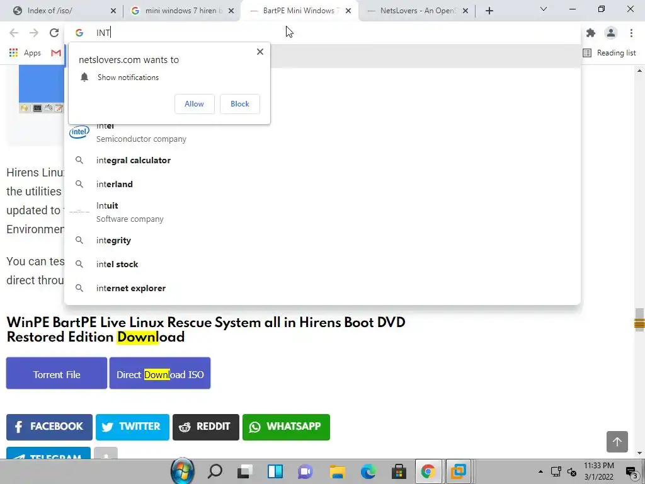The height and width of the screenshot is (484, 645).
Task: Click the scrollbar up arrow
Action: click(x=639, y=71)
